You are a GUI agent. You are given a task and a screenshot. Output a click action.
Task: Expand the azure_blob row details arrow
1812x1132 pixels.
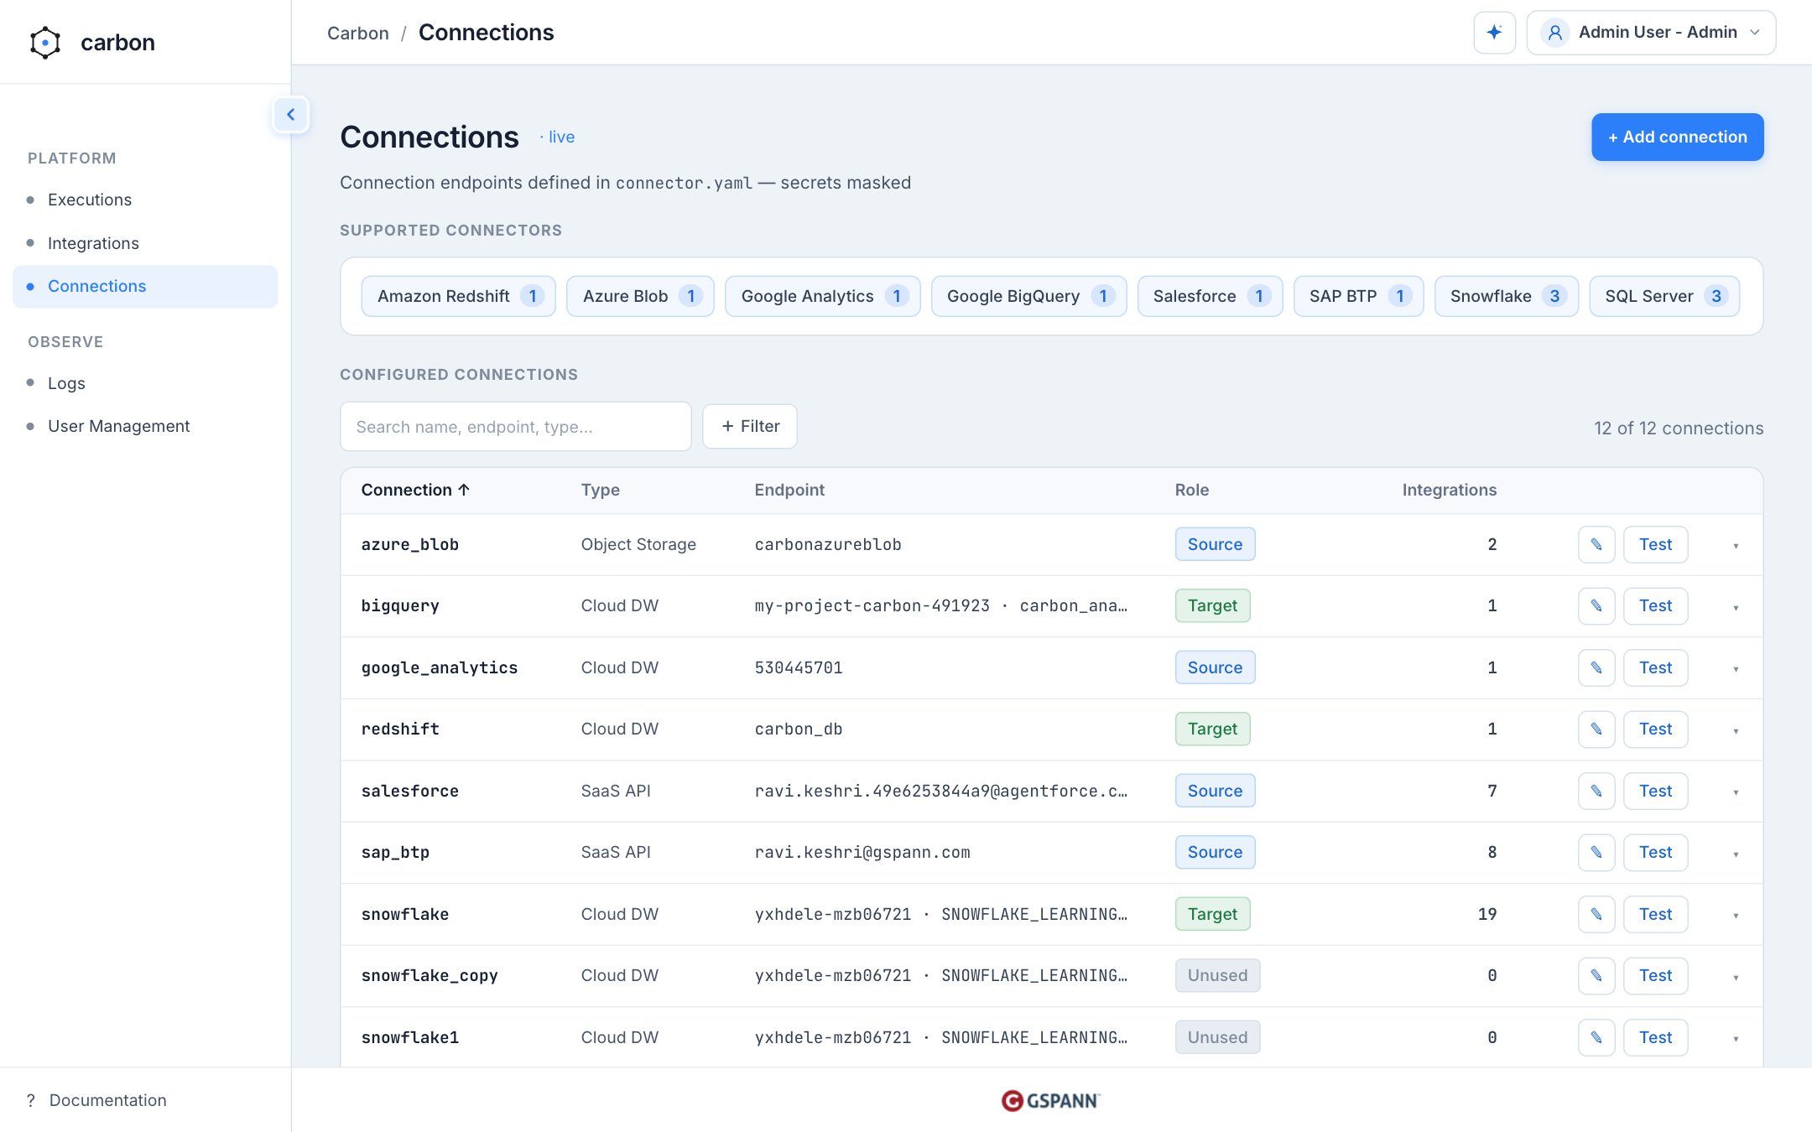pyautogui.click(x=1736, y=546)
